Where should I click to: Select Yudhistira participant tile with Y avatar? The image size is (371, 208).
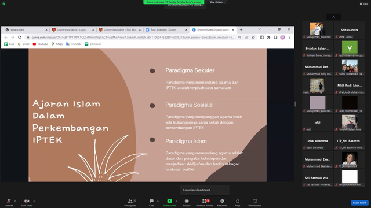tap(350, 49)
